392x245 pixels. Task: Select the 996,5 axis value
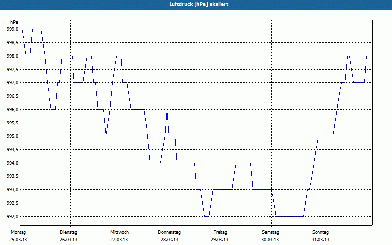13,96
